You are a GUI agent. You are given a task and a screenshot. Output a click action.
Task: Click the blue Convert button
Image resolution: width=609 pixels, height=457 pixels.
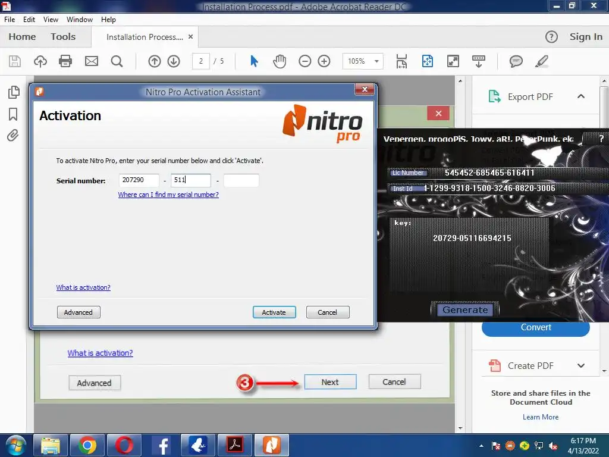click(x=536, y=327)
